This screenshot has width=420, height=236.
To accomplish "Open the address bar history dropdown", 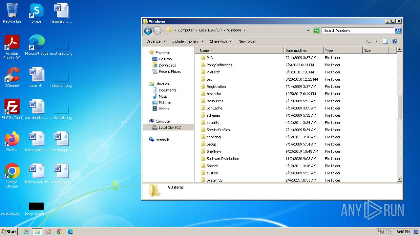I will pyautogui.click(x=308, y=30).
